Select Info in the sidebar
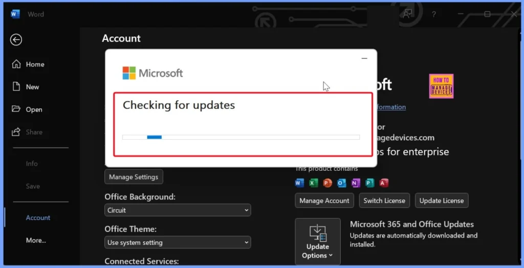The image size is (524, 268). click(x=32, y=164)
